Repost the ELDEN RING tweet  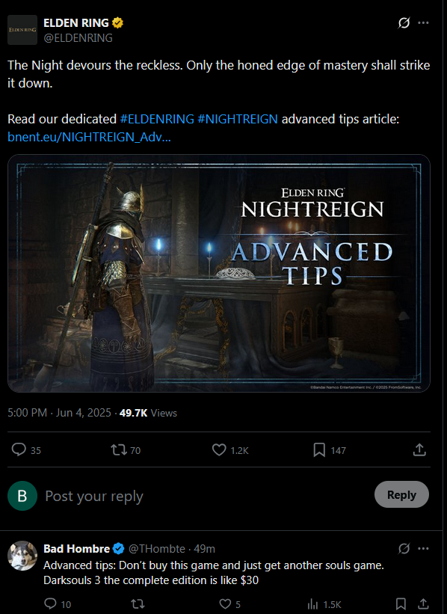click(x=119, y=449)
